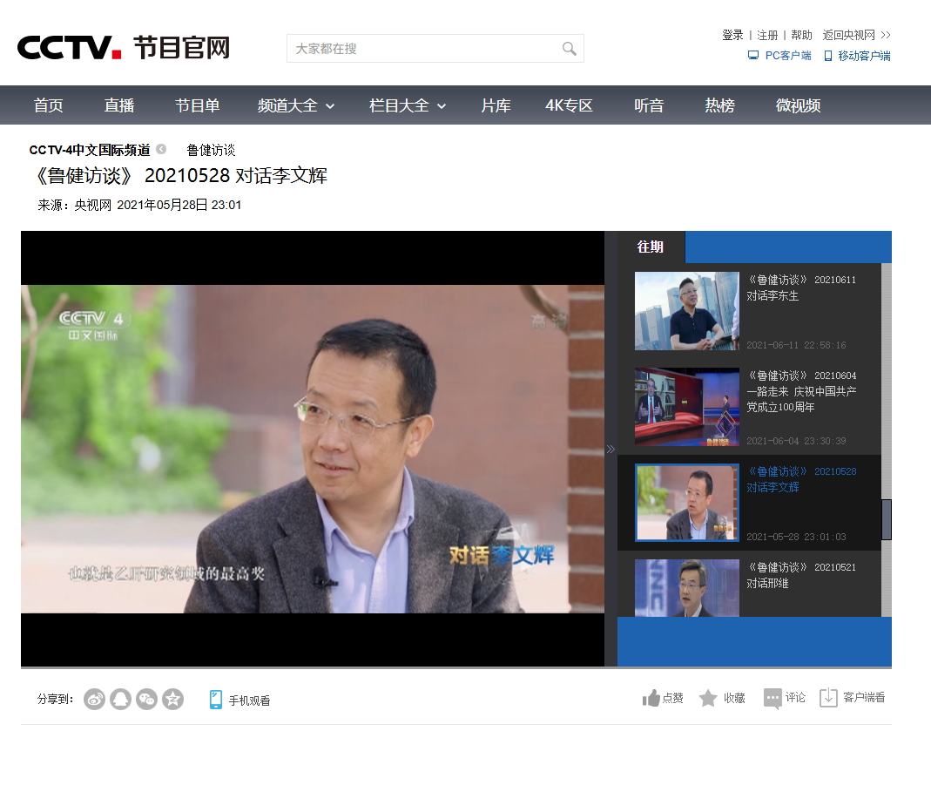Image resolution: width=931 pixels, height=785 pixels.
Task: Share the video via WeChat icon
Action: [x=146, y=699]
